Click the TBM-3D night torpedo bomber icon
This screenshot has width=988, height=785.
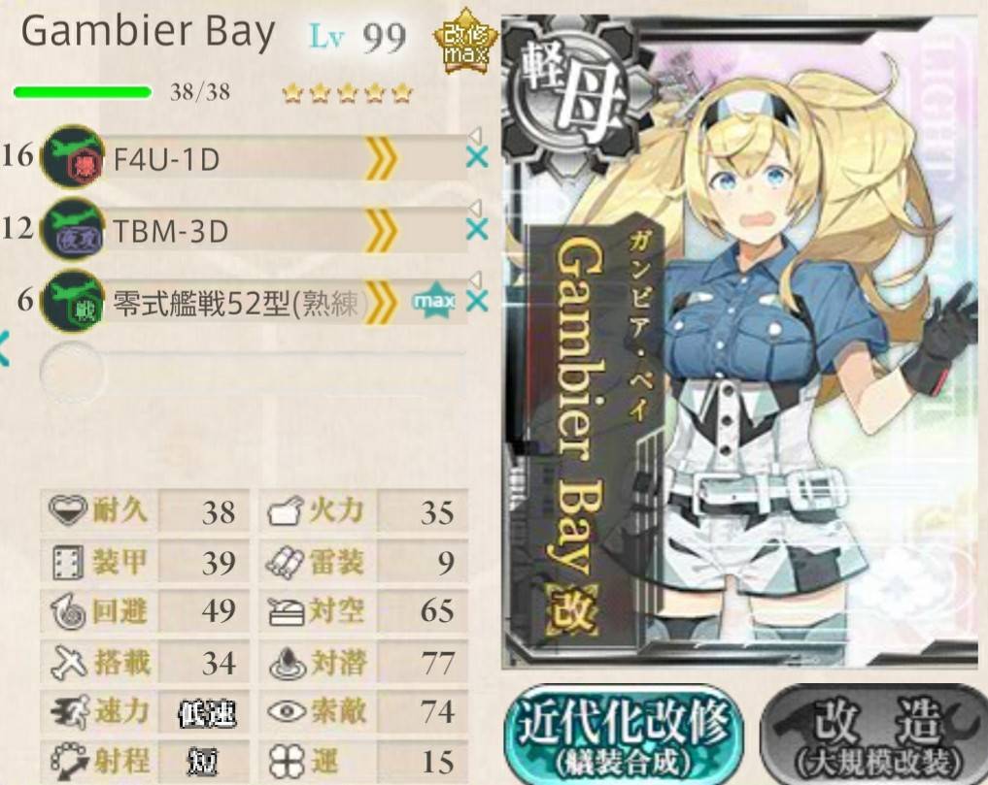[x=73, y=229]
